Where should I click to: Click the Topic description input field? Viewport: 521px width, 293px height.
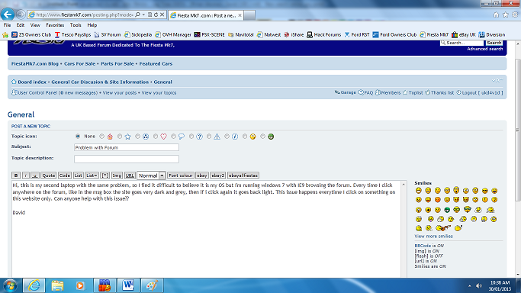[x=127, y=159]
